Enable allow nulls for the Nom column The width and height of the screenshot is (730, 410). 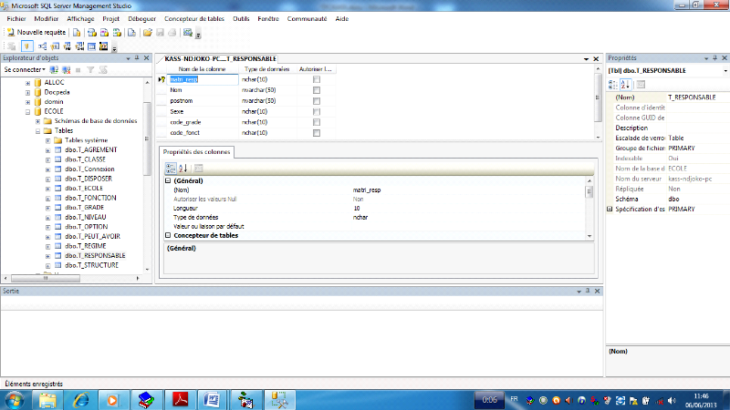point(317,90)
